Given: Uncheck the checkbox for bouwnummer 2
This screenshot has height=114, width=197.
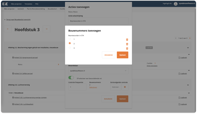Looking at the screenshot, I should 70,43.
